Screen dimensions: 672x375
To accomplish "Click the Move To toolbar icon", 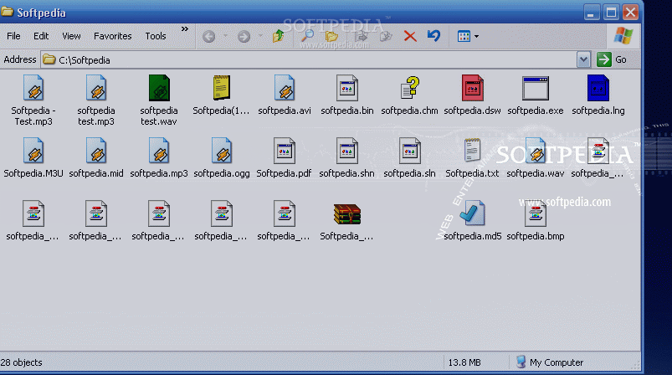I will pos(361,37).
